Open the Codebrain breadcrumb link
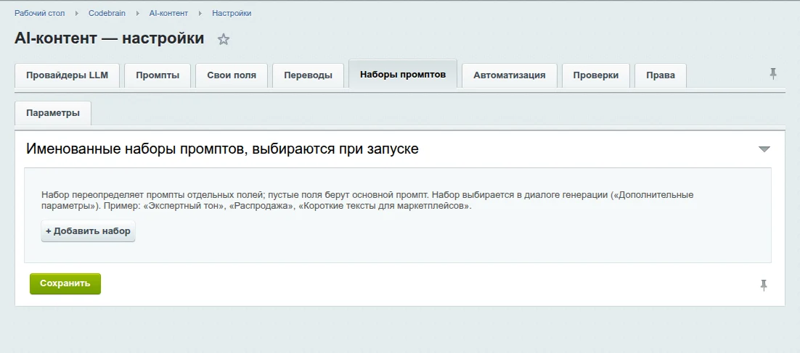This screenshot has width=800, height=353. pos(107,13)
